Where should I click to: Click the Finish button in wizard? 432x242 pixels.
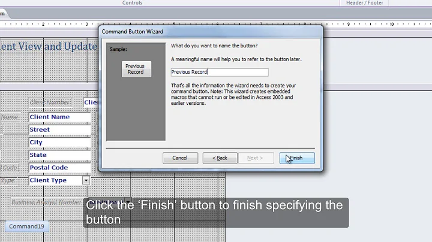click(x=297, y=158)
